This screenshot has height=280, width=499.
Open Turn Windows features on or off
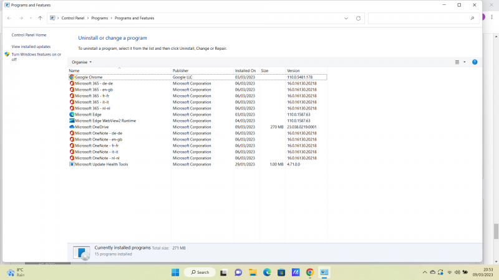point(36,57)
